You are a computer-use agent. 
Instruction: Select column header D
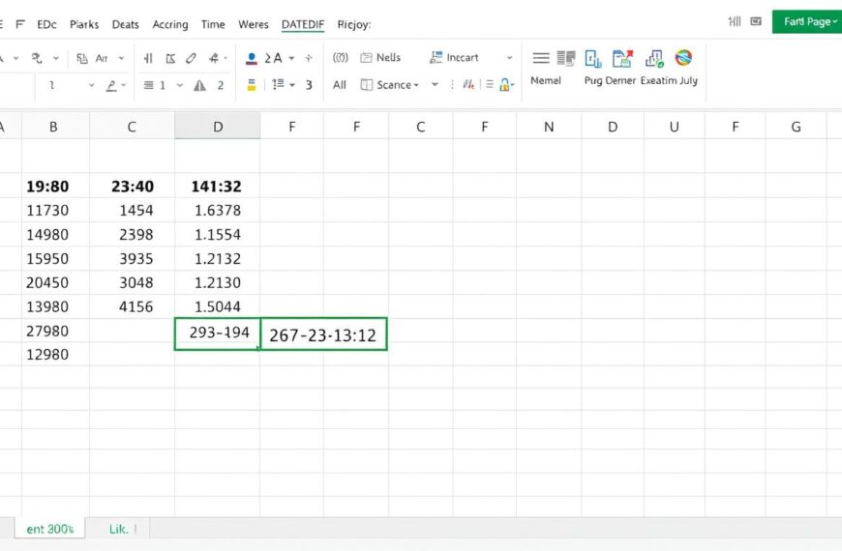[218, 127]
